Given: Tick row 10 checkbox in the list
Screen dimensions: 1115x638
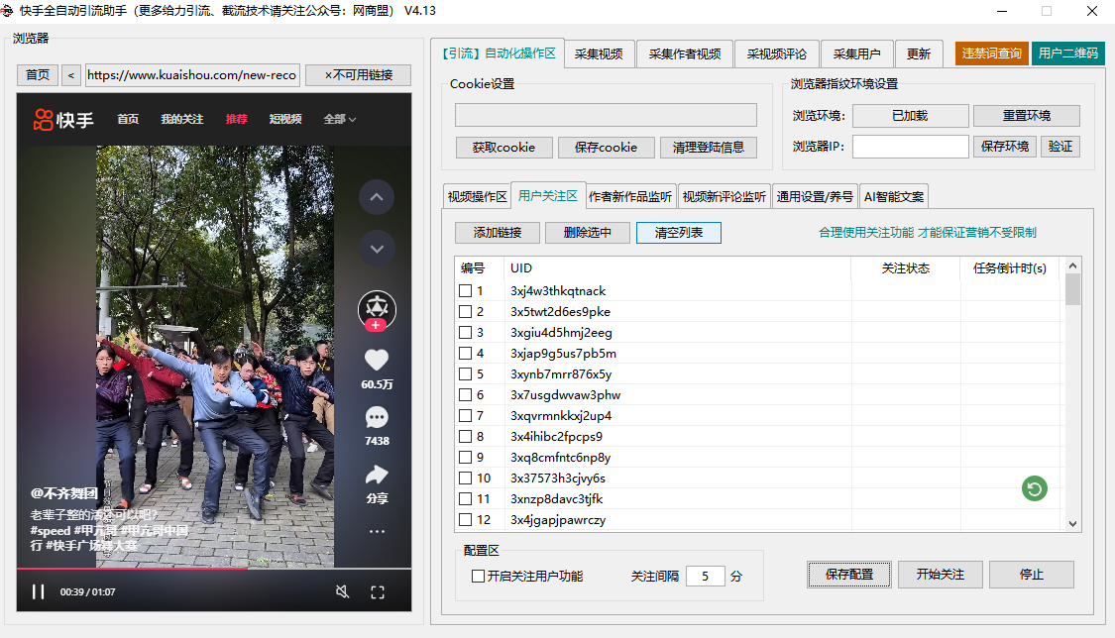Looking at the screenshot, I should pos(465,478).
